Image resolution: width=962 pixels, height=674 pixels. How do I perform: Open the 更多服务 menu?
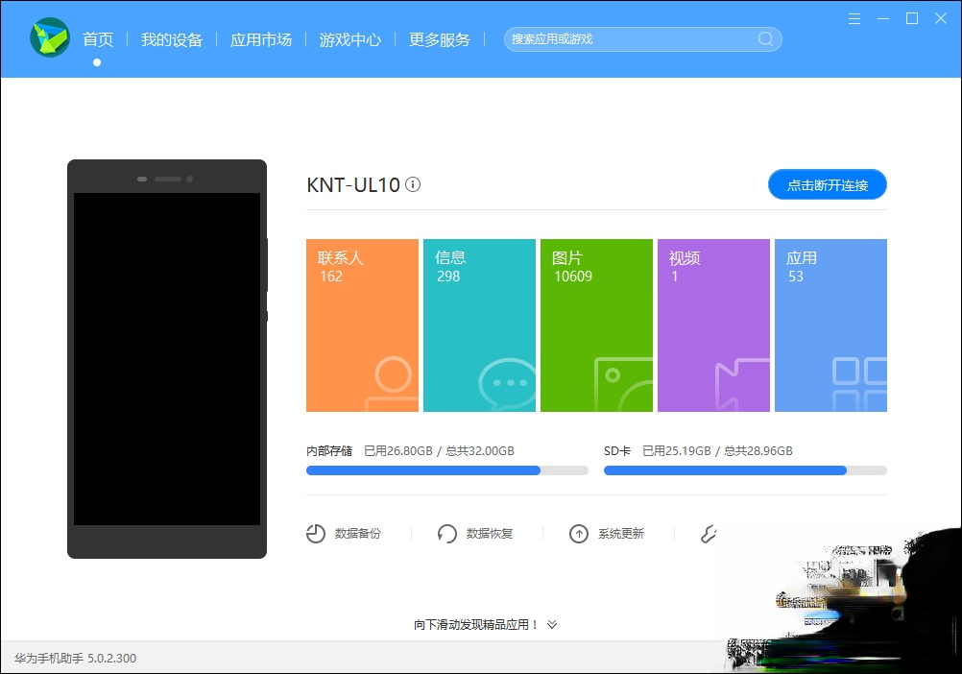click(439, 39)
